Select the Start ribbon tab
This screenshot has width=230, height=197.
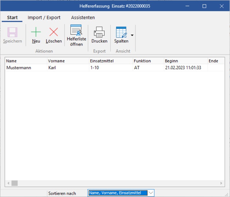pyautogui.click(x=12, y=18)
